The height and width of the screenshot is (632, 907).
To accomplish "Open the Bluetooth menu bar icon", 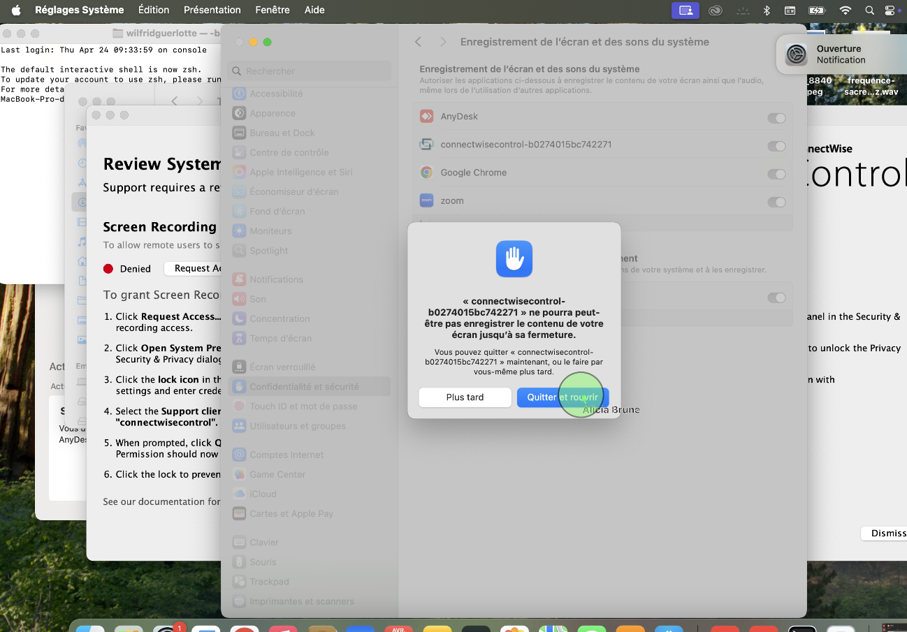I will [767, 10].
